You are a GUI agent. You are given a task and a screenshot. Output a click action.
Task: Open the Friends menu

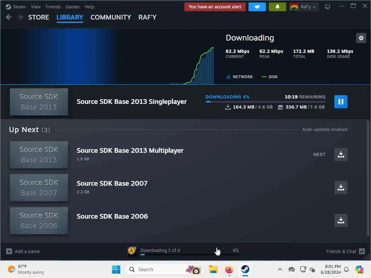point(53,7)
